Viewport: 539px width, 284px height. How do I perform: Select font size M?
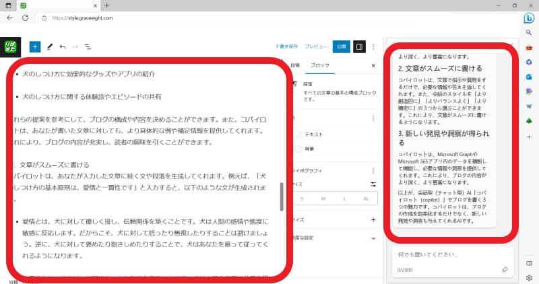coord(323,199)
